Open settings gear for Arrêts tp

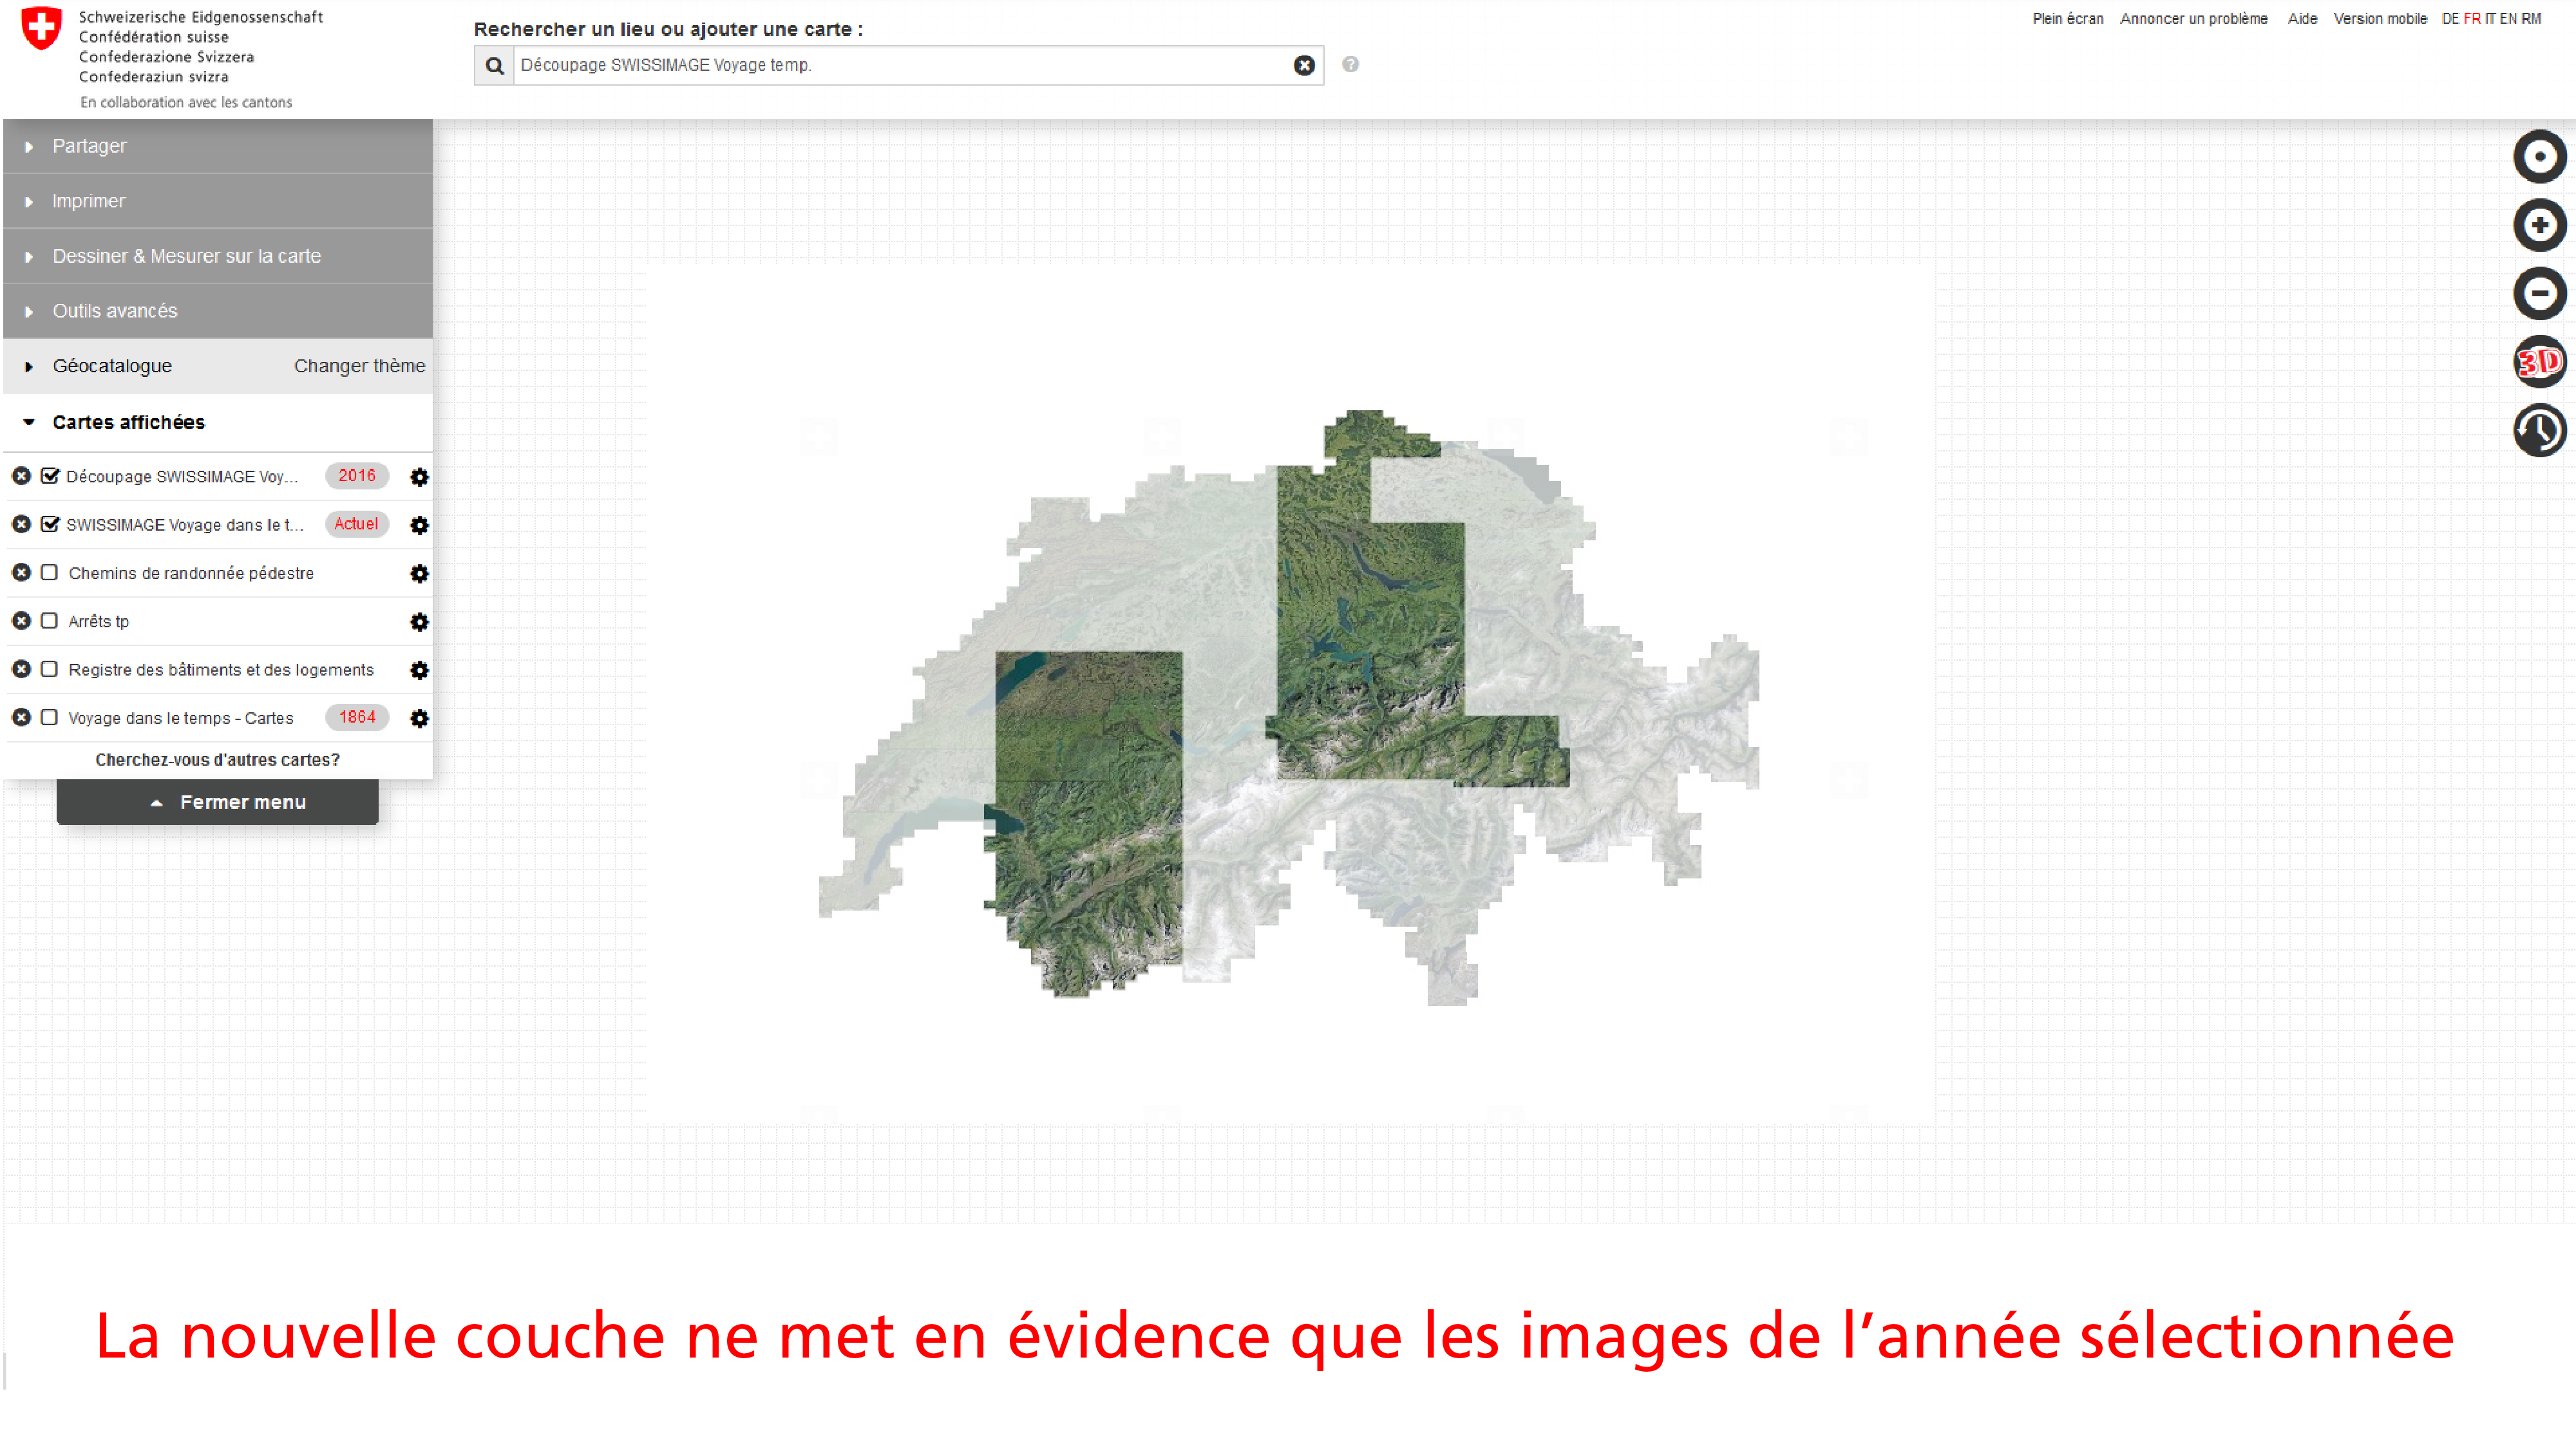[x=419, y=622]
